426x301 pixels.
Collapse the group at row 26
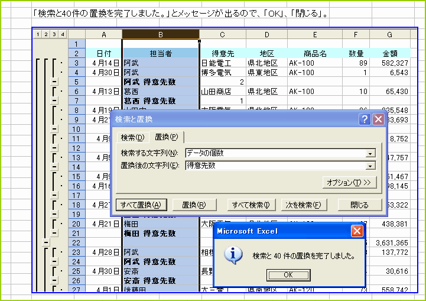(54, 280)
